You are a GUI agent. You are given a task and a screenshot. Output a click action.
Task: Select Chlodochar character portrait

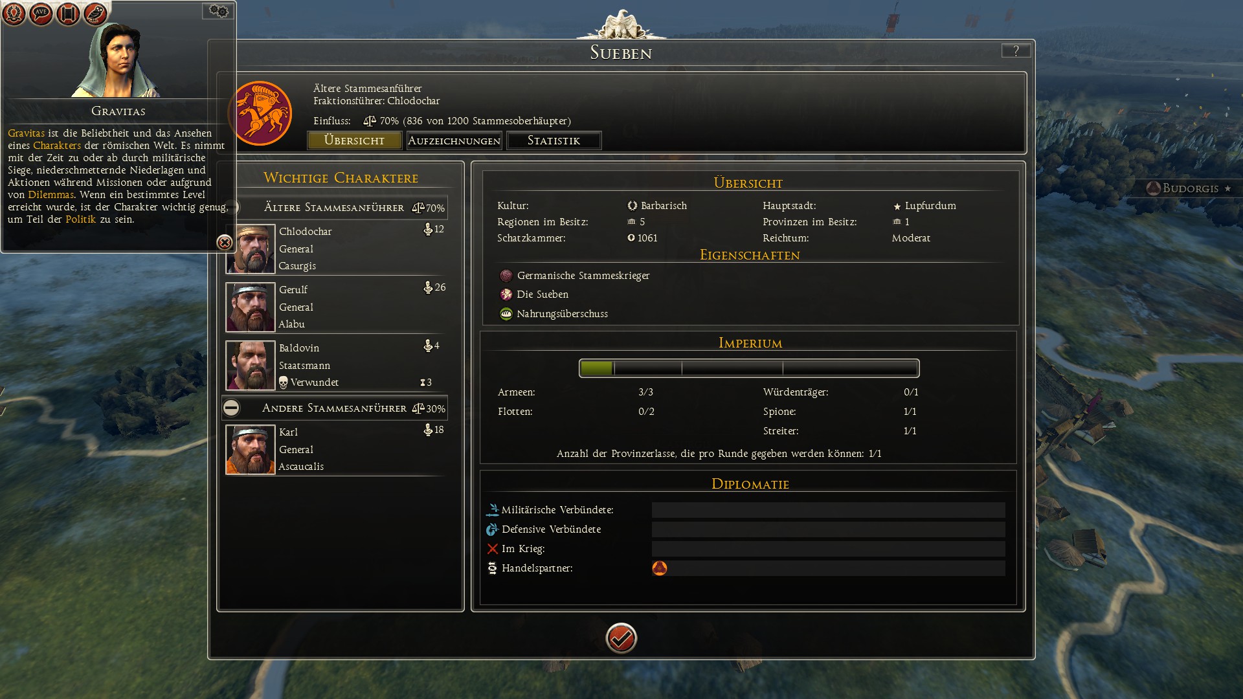coord(251,249)
